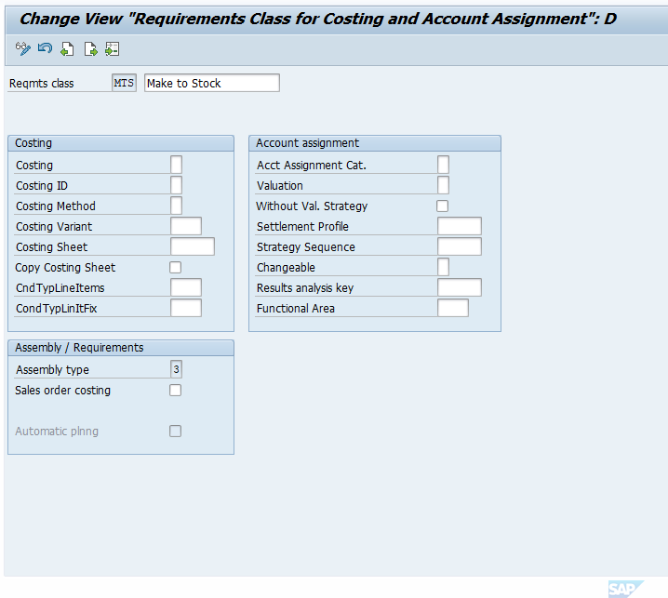
Task: Select the CndTypLineItems input box
Action: (x=186, y=287)
